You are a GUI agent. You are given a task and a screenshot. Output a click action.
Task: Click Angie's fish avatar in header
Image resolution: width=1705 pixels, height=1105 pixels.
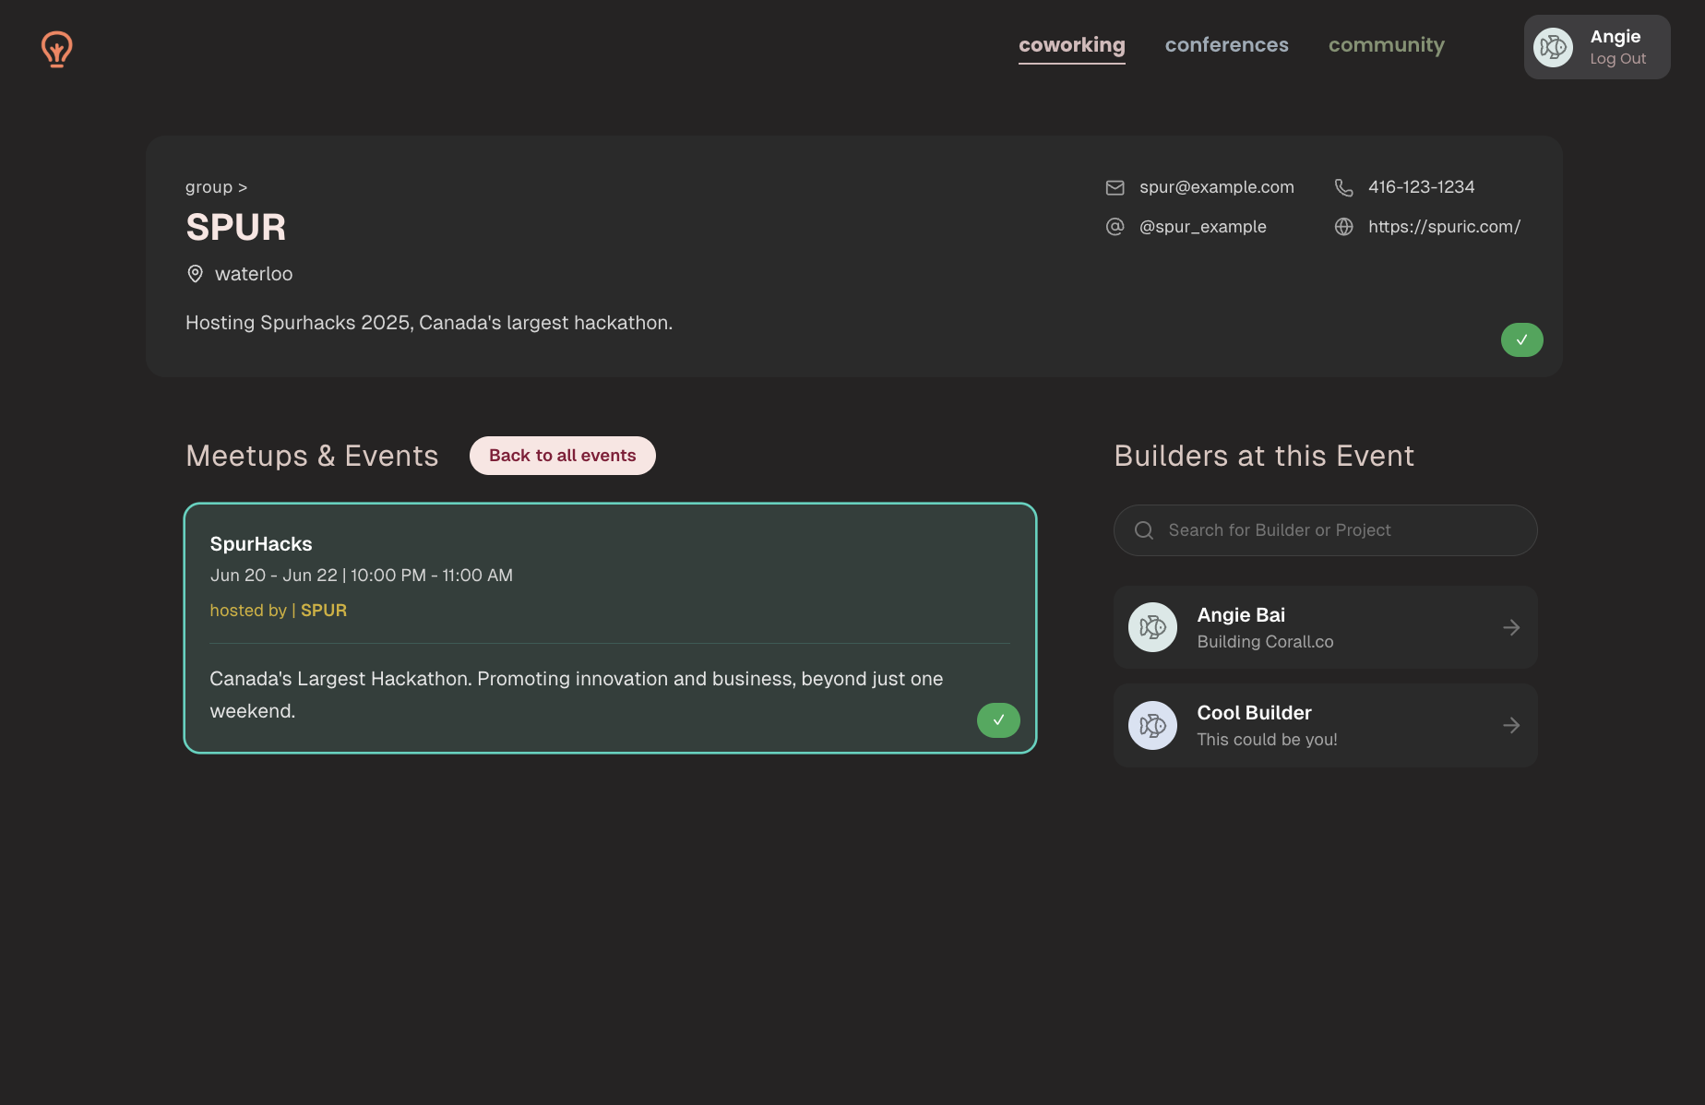[x=1553, y=47]
